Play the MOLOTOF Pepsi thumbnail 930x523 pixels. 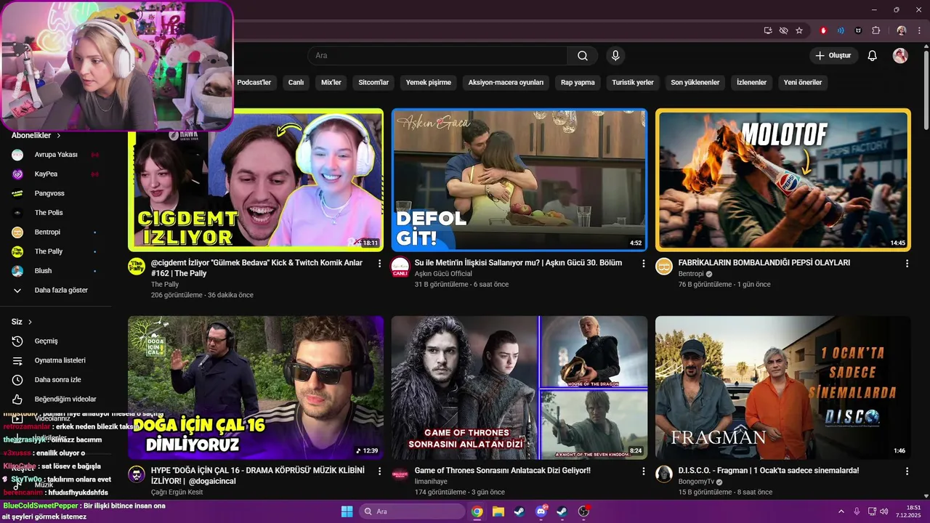tap(783, 179)
